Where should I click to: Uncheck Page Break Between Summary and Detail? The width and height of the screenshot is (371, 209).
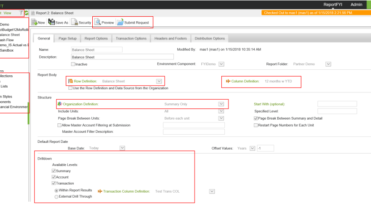pos(256,118)
